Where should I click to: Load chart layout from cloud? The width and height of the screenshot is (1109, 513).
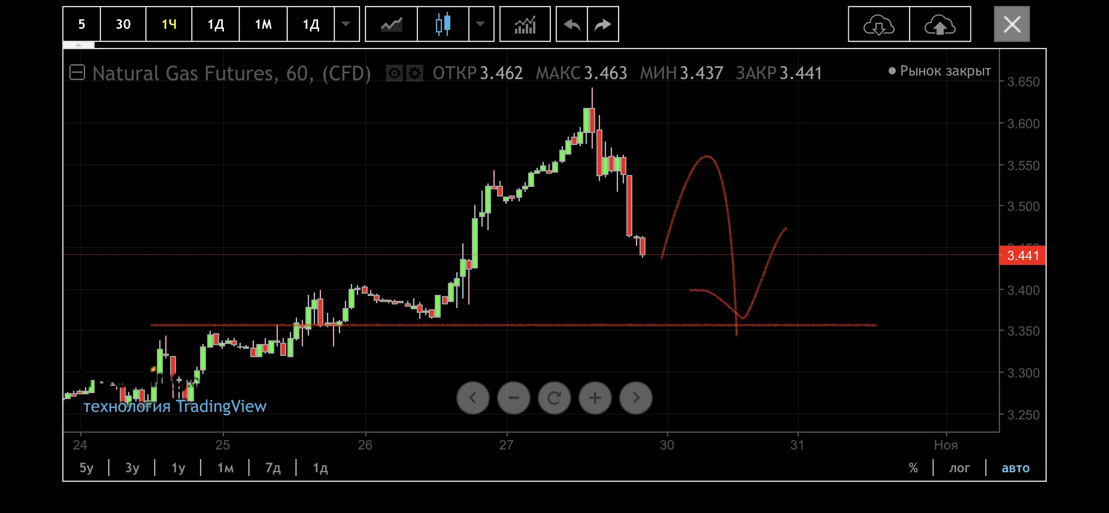point(879,24)
